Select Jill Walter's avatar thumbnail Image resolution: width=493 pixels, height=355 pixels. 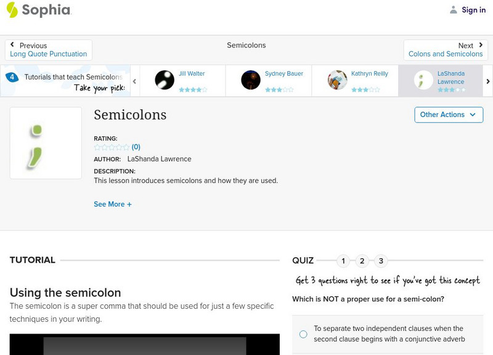(x=165, y=80)
